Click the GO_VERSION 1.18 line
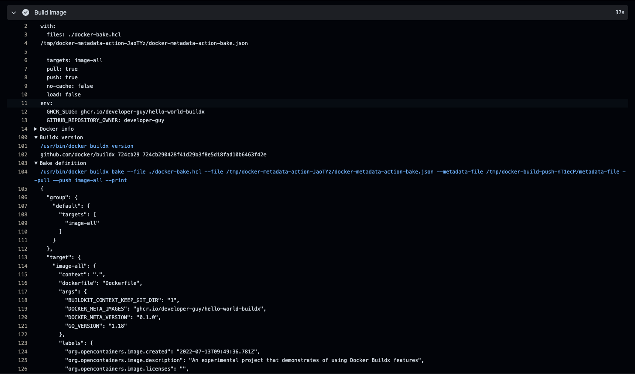The image size is (635, 374). point(96,326)
